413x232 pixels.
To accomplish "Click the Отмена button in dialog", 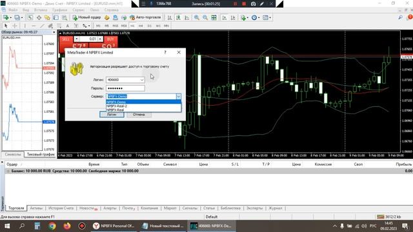I will tap(139, 115).
